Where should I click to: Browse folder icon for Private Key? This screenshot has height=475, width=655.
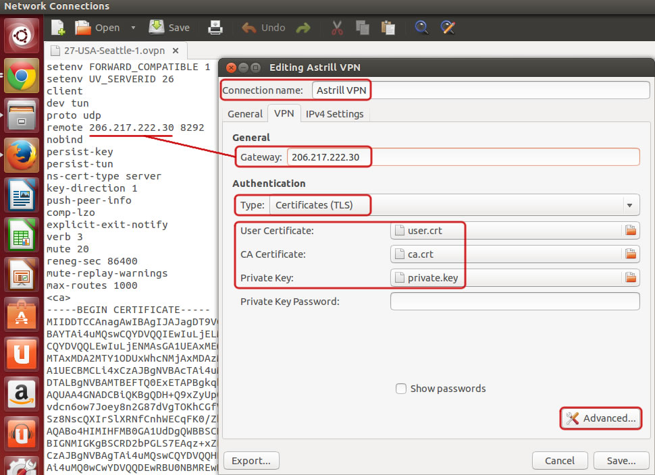click(x=631, y=277)
